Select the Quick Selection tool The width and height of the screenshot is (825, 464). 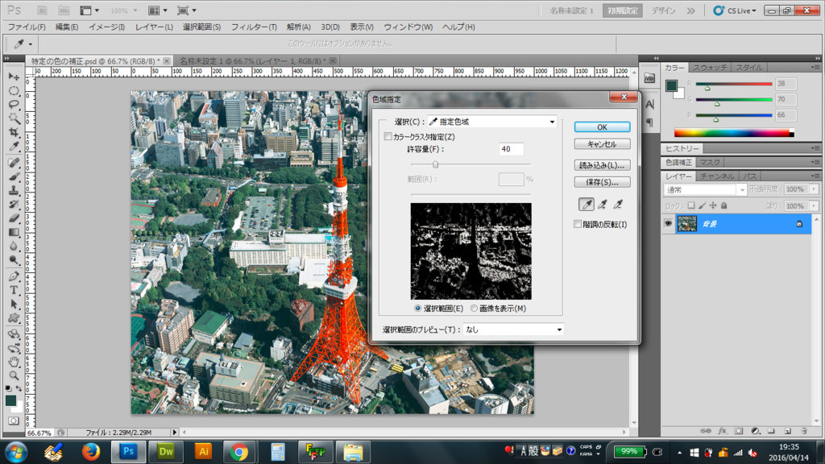click(14, 118)
